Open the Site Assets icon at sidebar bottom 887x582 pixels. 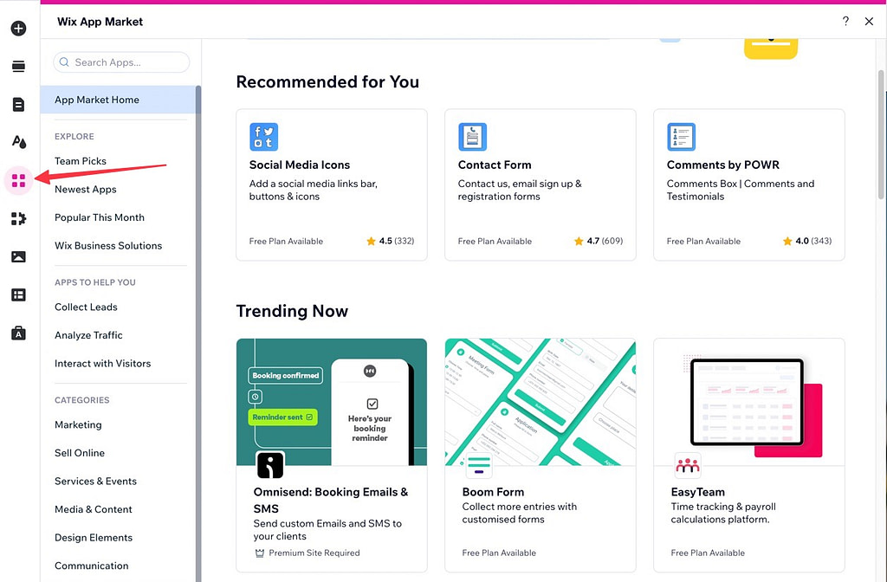(x=17, y=333)
